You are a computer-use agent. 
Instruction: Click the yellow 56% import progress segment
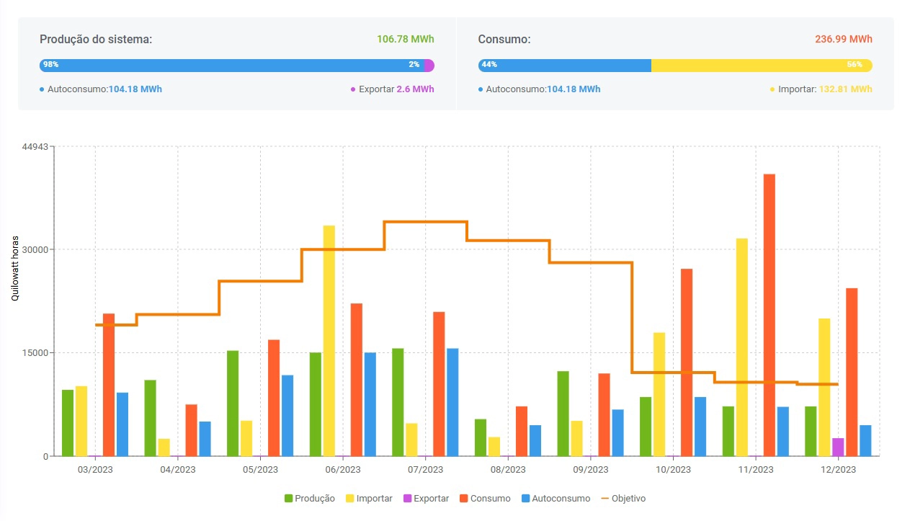tap(761, 66)
